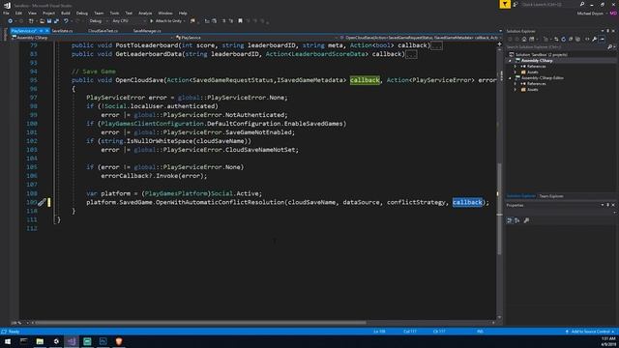Click Add to Source Control in status bar
The width and height of the screenshot is (619, 348).
(x=591, y=332)
